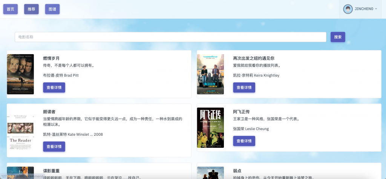View details for 再次出发之纽约遇见你
This screenshot has height=179, width=386.
tap(244, 87)
